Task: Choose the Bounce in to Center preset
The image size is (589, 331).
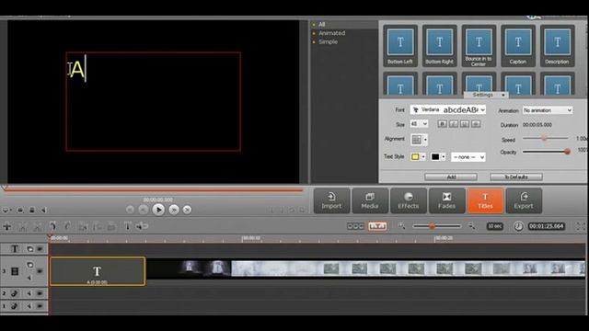Action: [479, 46]
